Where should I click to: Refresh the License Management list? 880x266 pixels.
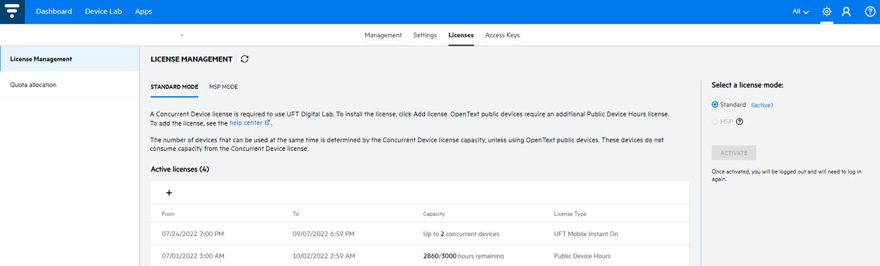click(245, 59)
